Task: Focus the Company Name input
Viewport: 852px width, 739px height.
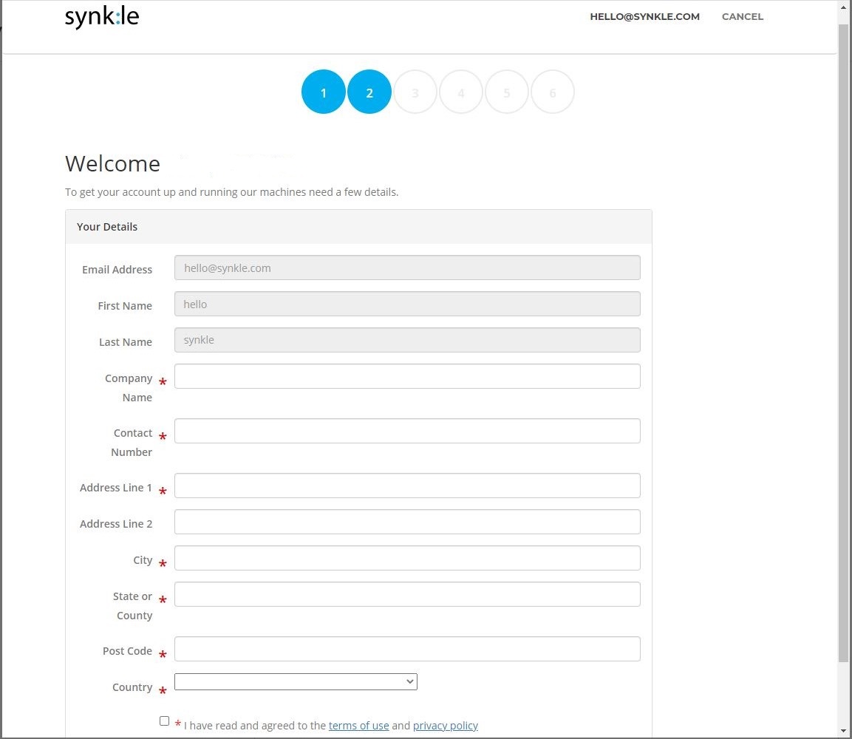Action: (407, 377)
